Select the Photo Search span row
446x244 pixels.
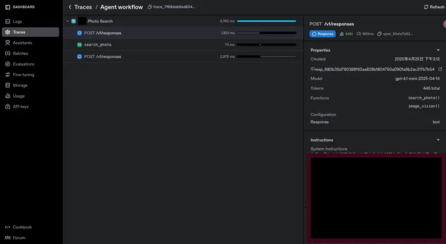[183, 21]
